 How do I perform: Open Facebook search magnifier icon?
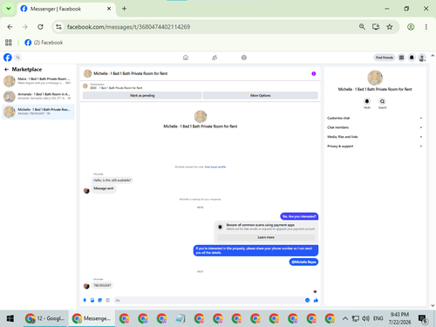coord(17,58)
